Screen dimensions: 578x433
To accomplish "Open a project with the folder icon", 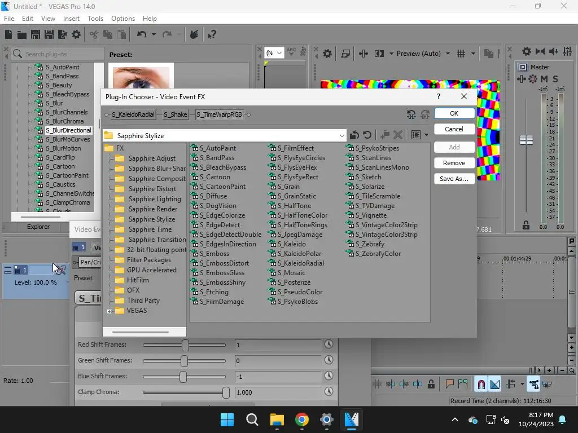I will tap(22, 34).
